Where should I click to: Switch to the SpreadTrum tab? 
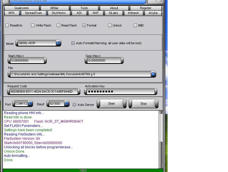(33, 13)
